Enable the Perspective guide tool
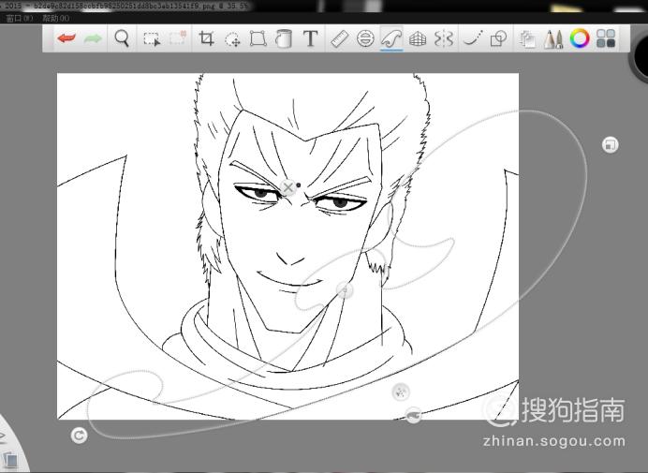This screenshot has width=648, height=473. pos(418,38)
